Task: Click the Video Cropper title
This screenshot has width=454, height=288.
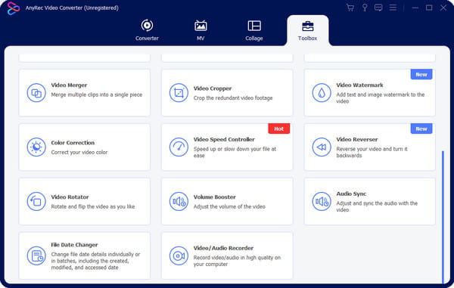Action: tap(213, 88)
